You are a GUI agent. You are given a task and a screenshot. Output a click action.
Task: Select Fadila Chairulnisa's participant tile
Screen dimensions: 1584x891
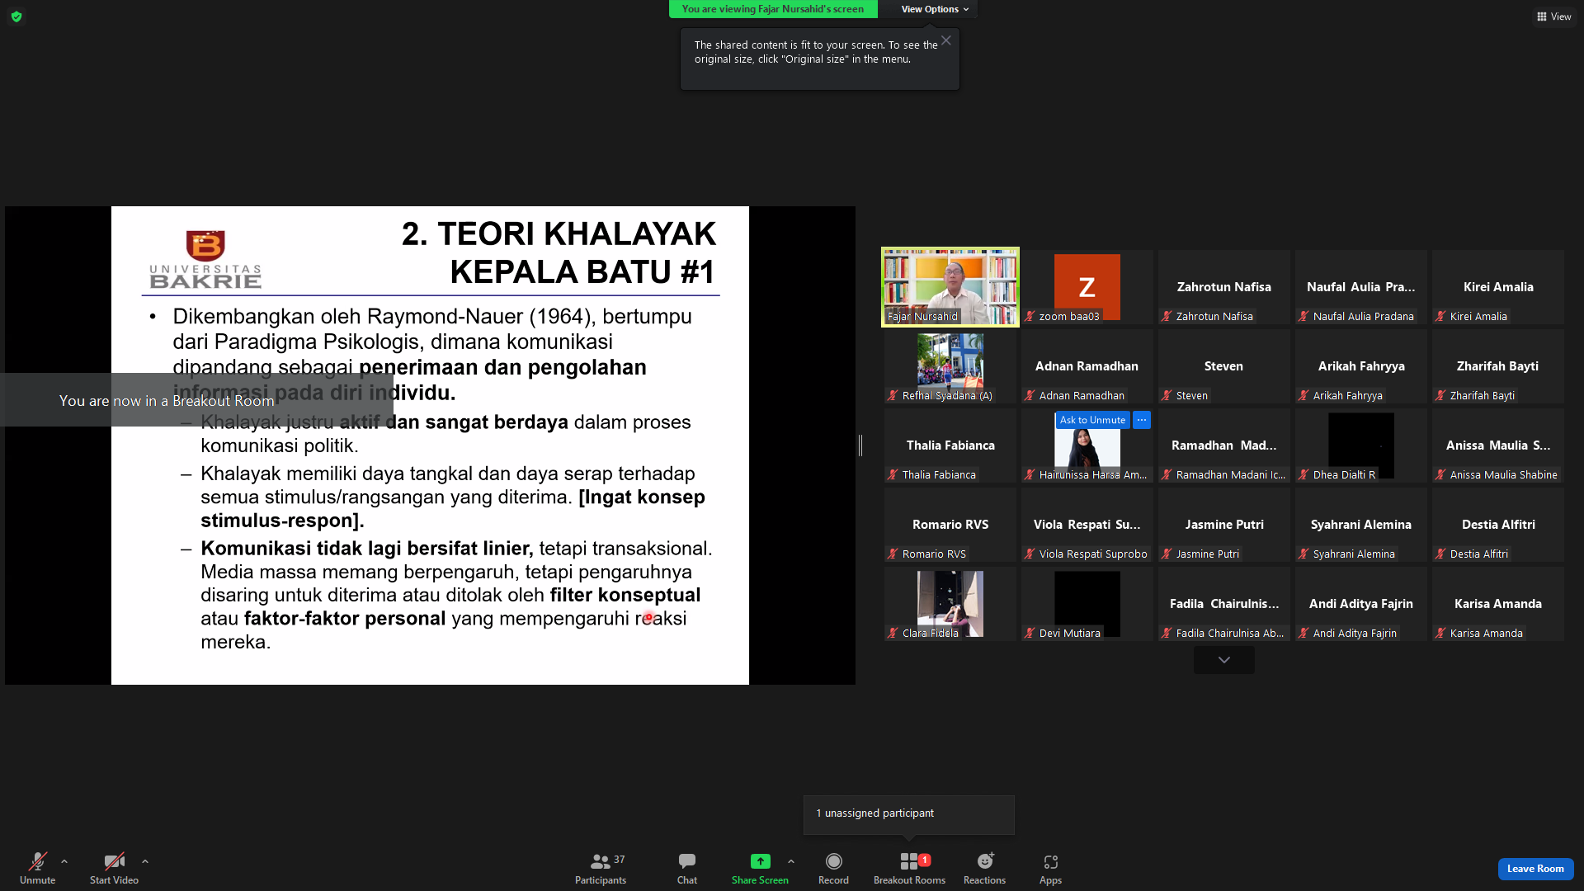coord(1224,604)
